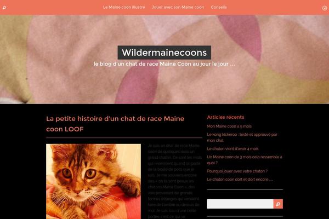Open 'Le chaton coon dort et dort encore'
Screen dimensions: 329x219
pos(240,180)
